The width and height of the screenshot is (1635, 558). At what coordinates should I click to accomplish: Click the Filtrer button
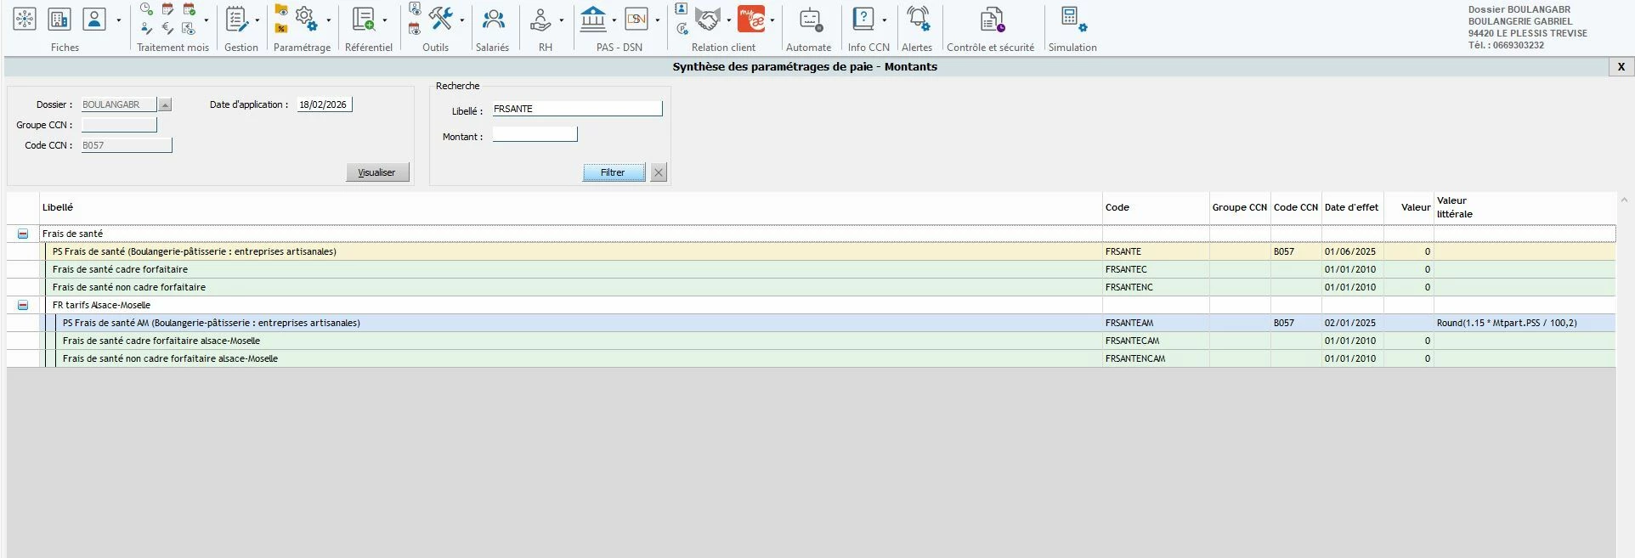[614, 172]
